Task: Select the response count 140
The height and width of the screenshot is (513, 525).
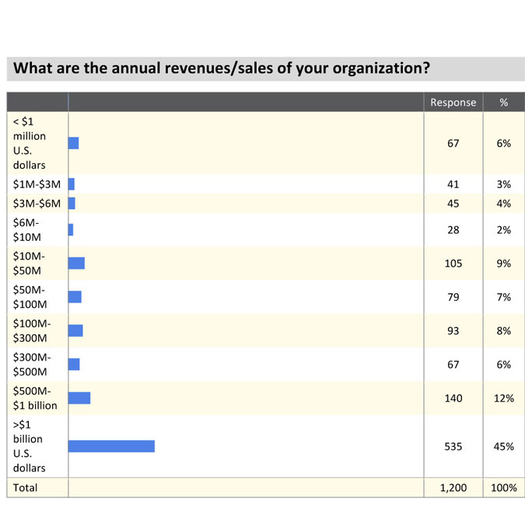Action: coord(453,398)
